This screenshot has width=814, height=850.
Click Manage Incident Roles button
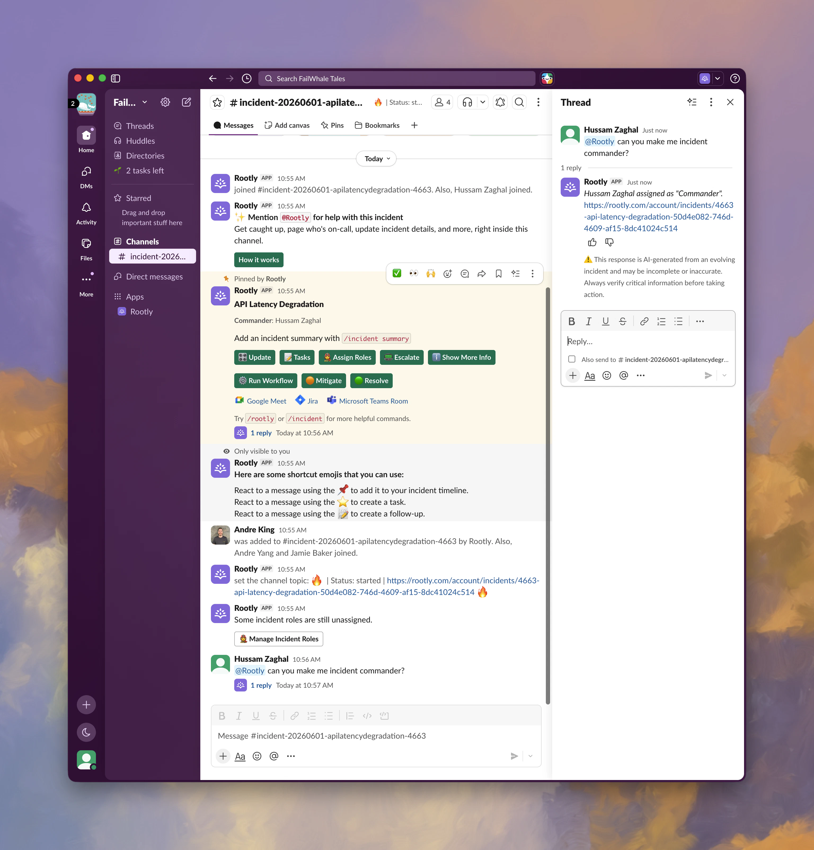coord(279,639)
